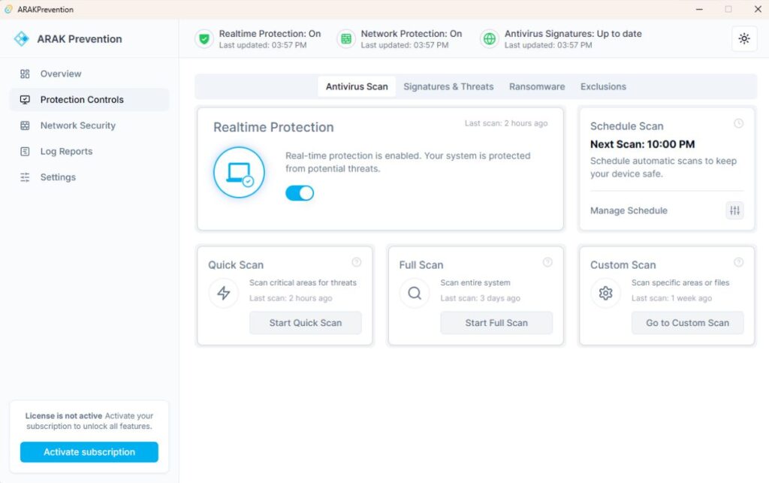The image size is (769, 483).
Task: Switch to Signatures & Threats tab
Action: pos(448,86)
